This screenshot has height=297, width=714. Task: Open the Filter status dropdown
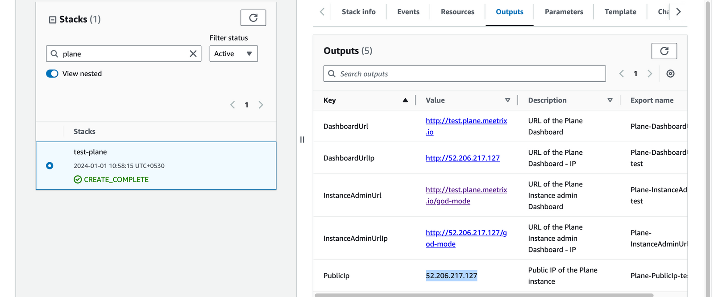click(x=233, y=54)
